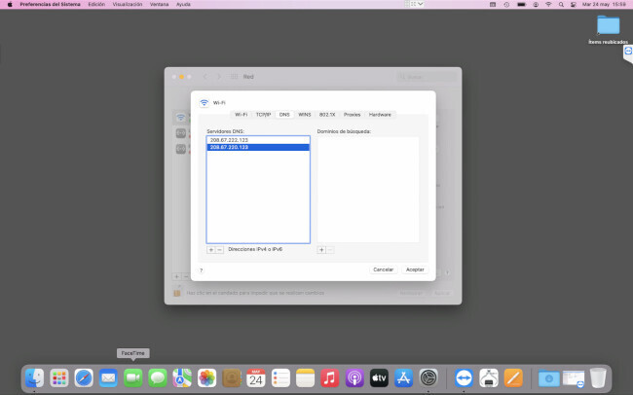Open the Apple menu

(10, 4)
